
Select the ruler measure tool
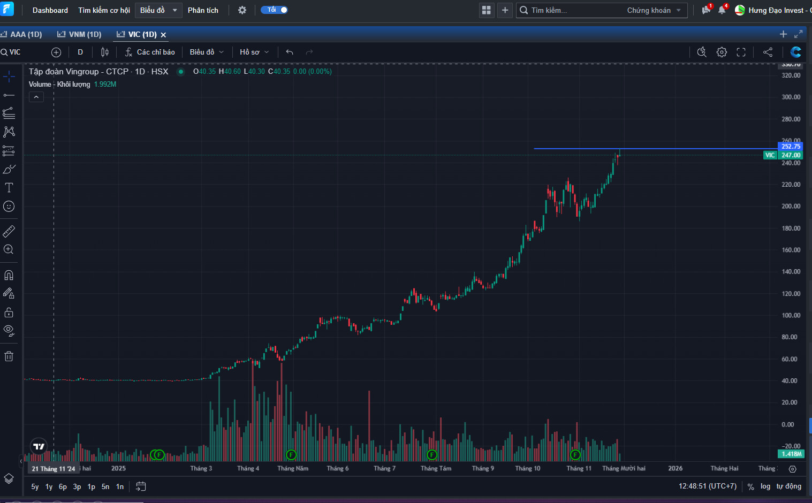pos(9,231)
